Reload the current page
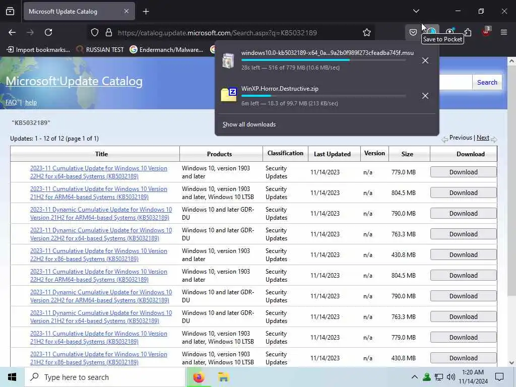Screen dimensions: 516x387 [x=48, y=32]
